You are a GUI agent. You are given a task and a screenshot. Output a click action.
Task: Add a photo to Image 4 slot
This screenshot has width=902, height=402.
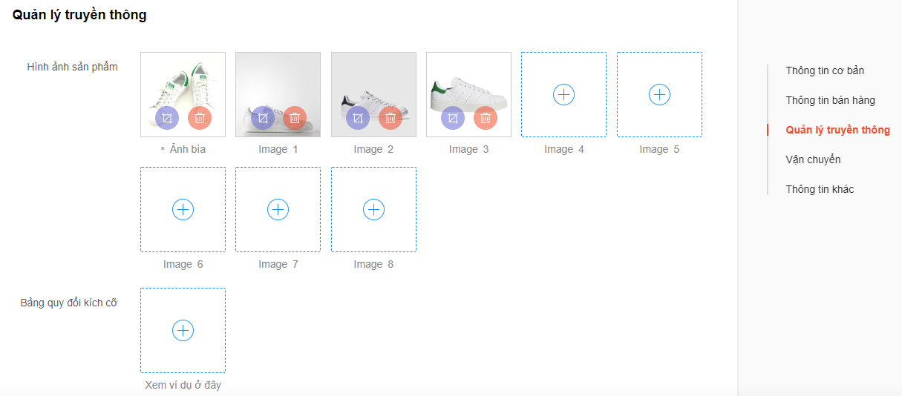(564, 94)
